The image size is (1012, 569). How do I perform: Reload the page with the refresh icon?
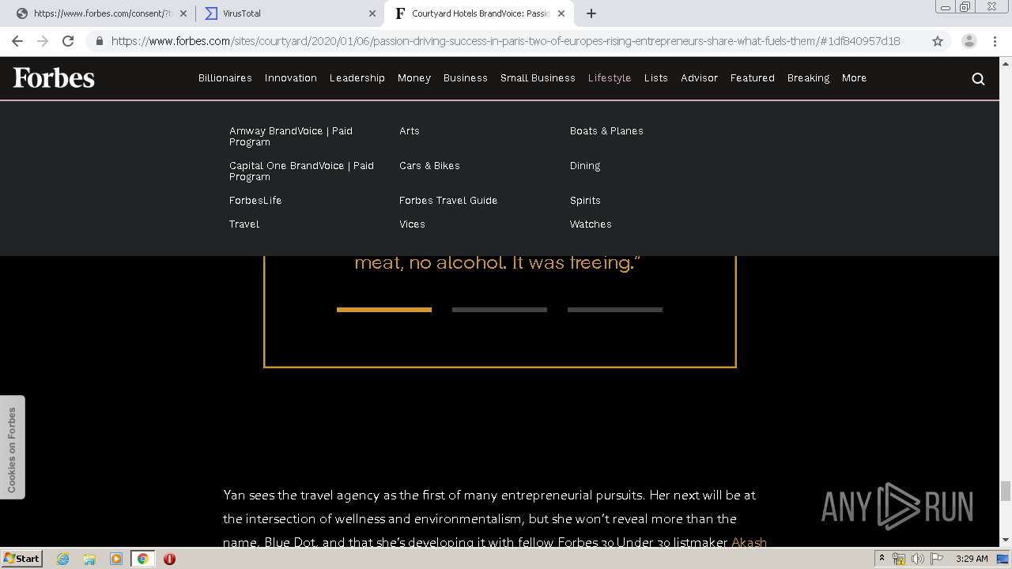[68, 41]
